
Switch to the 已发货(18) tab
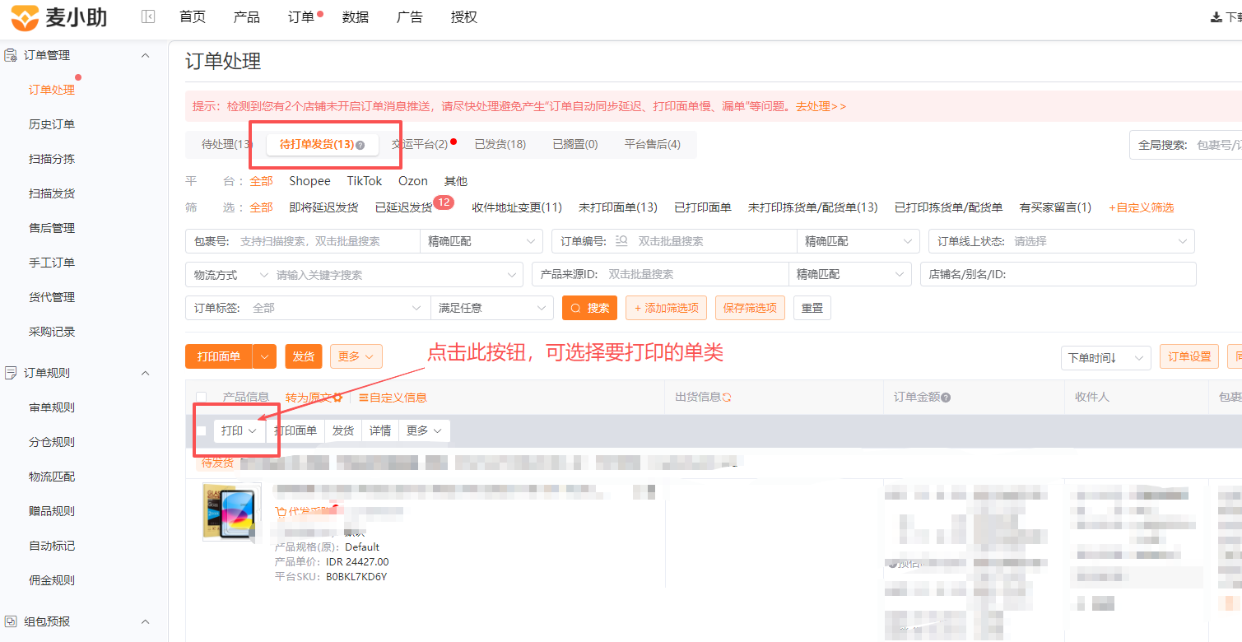click(500, 144)
